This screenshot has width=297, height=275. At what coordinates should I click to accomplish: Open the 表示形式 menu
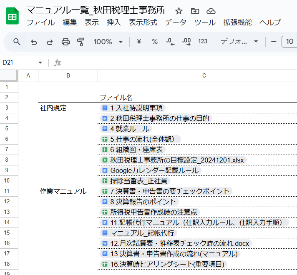click(x=143, y=22)
